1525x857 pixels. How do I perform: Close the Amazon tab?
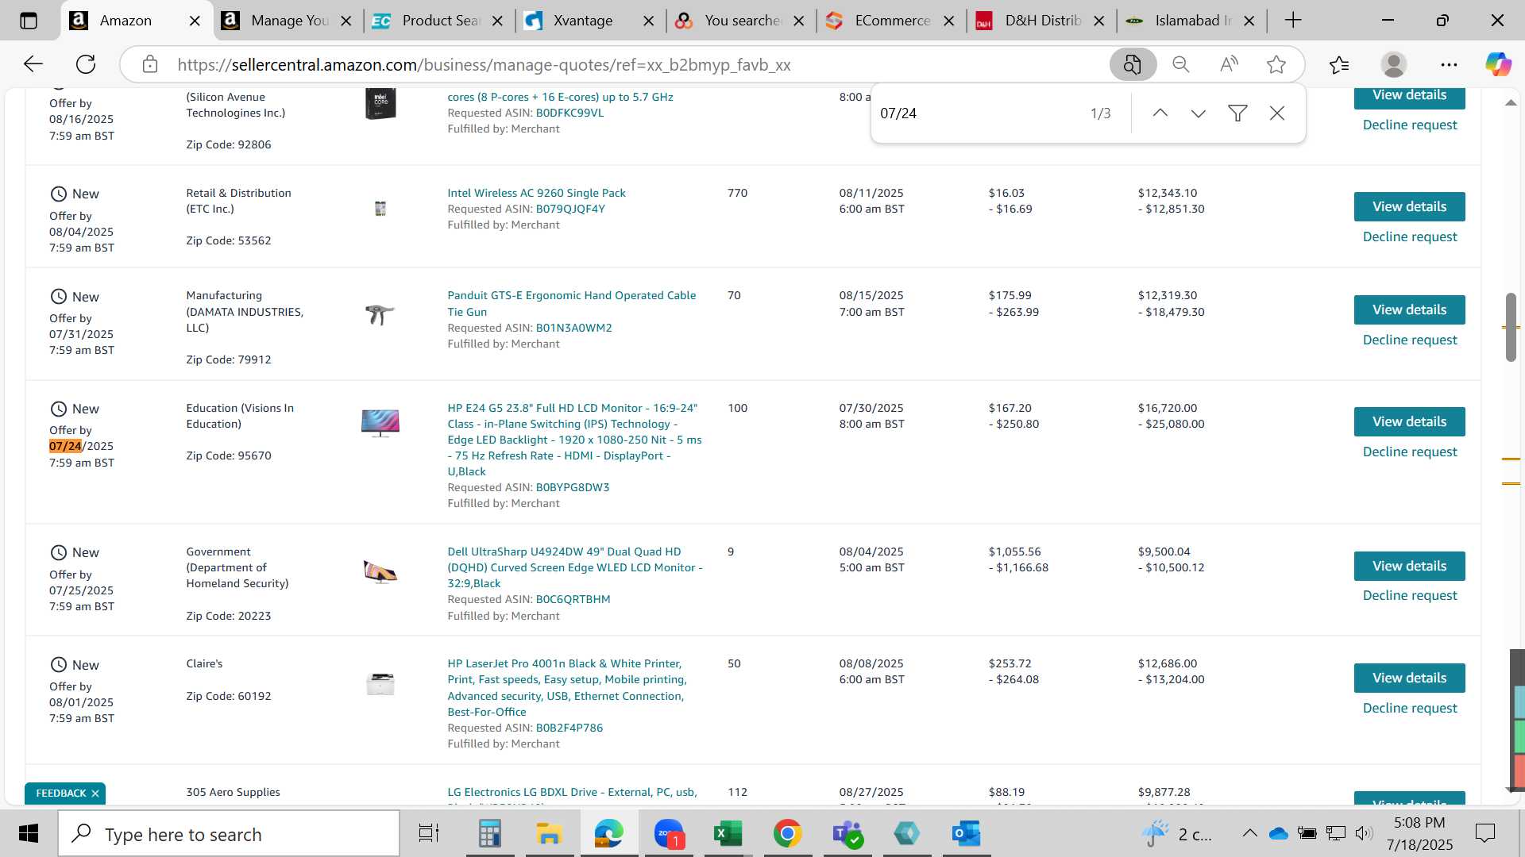(195, 21)
